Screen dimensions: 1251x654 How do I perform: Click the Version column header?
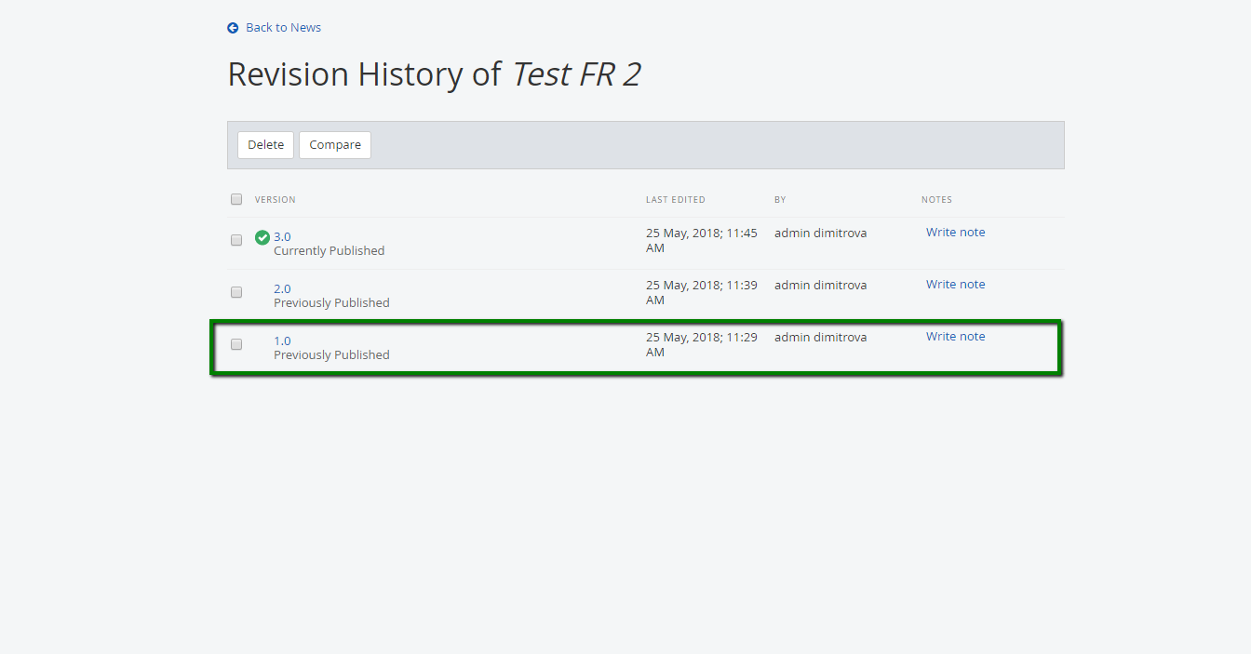276,200
